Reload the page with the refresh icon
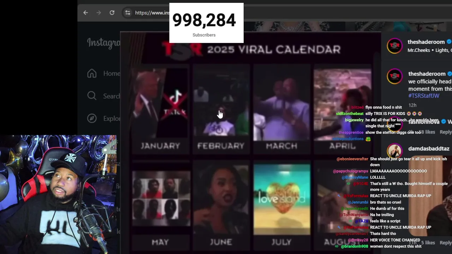The width and height of the screenshot is (452, 254). (x=112, y=13)
